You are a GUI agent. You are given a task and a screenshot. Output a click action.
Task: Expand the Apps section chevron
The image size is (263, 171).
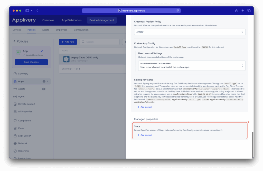[x=48, y=81]
